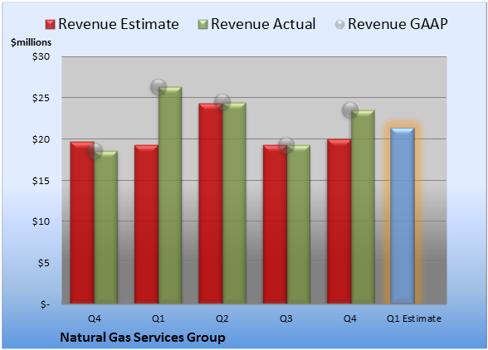
Task: Click the 'Natural Gas Services Group' title
Action: click(143, 338)
